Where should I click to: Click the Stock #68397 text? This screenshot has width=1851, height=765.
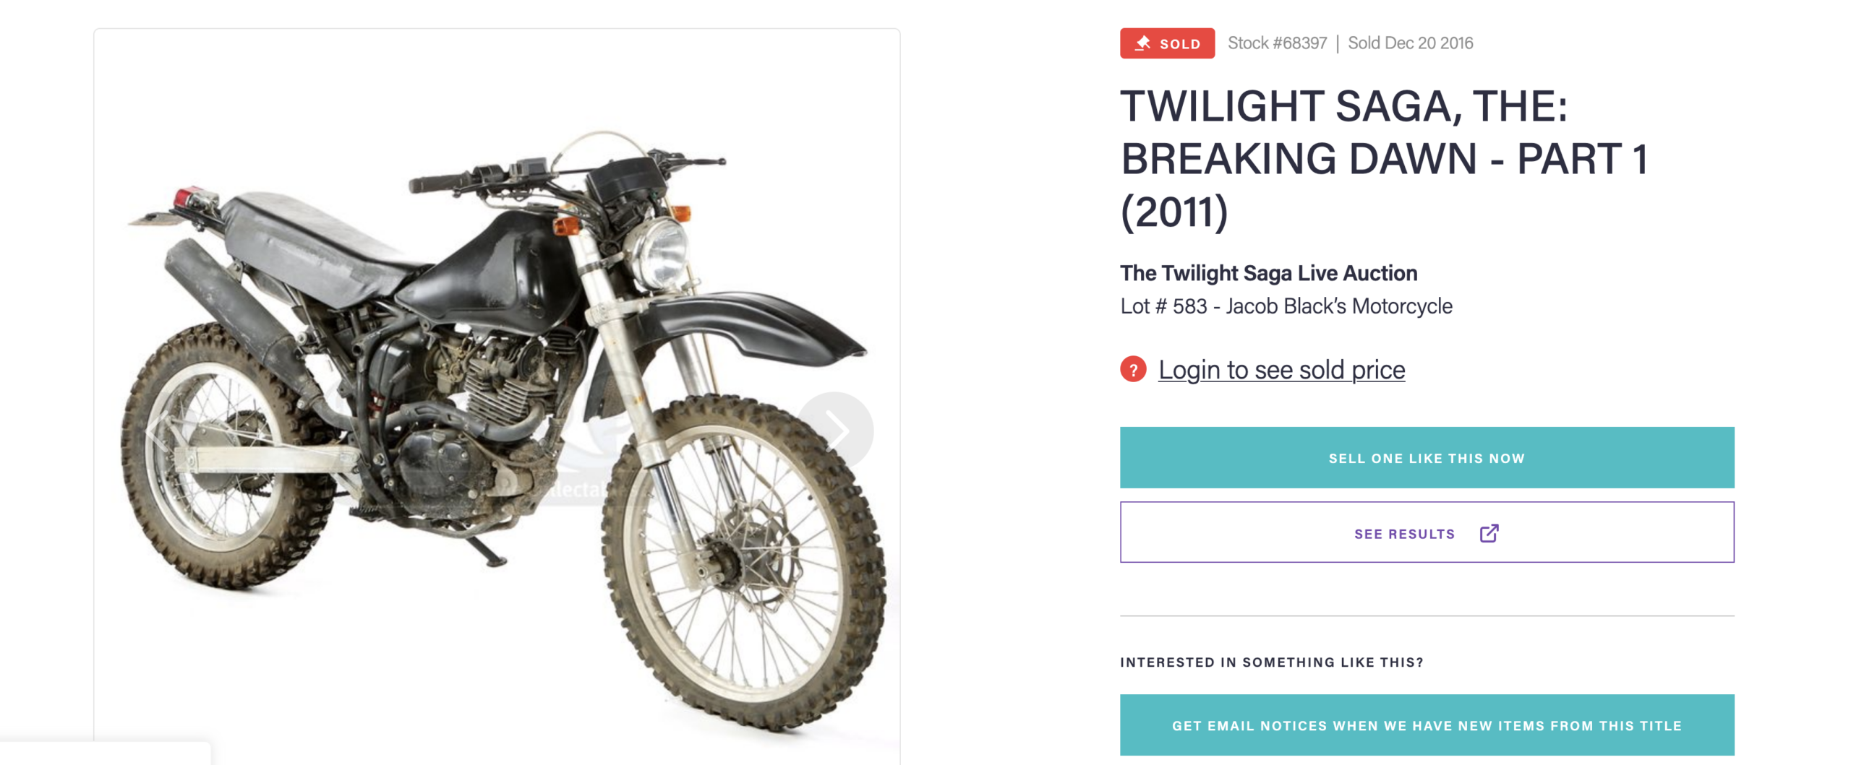(1277, 43)
